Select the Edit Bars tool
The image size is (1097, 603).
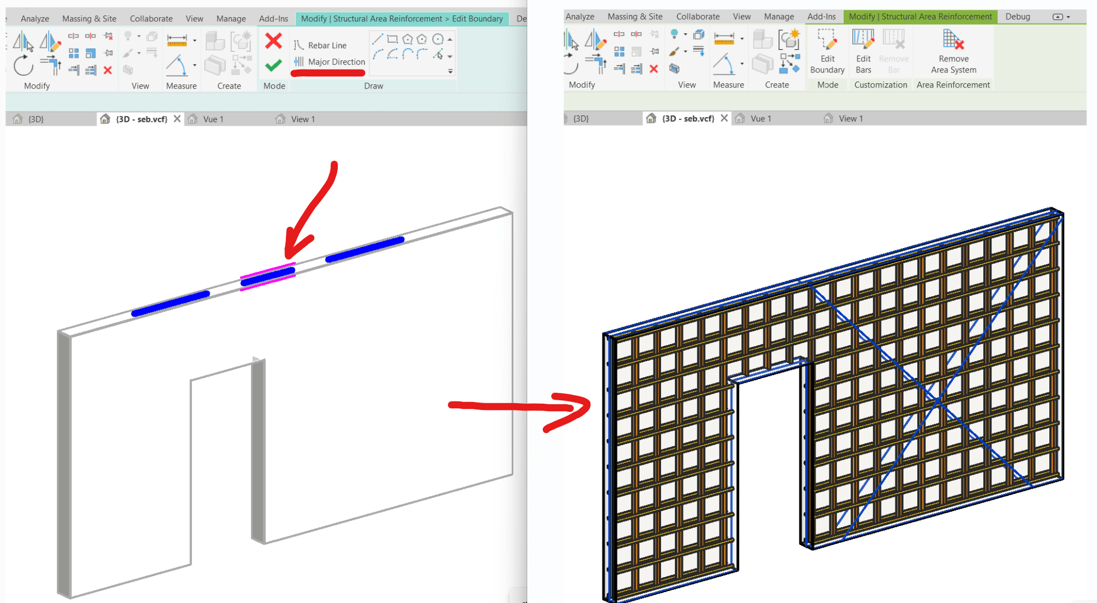click(x=863, y=52)
